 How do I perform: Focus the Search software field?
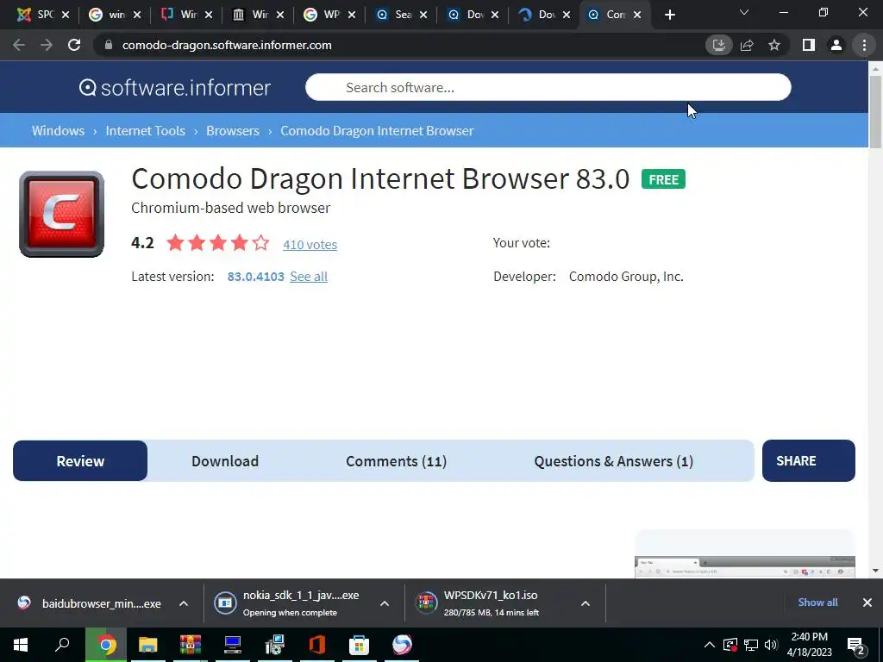(x=548, y=87)
